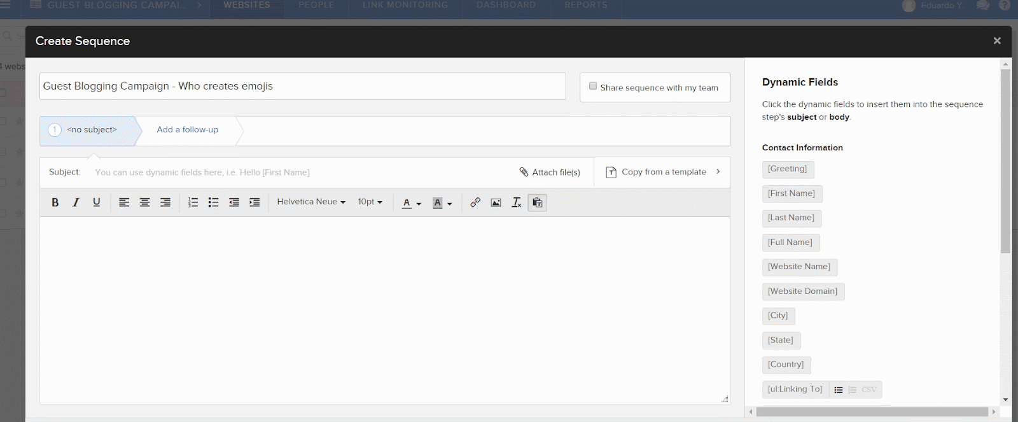Center align text in editor
Viewport: 1018px width, 422px height.
[144, 202]
